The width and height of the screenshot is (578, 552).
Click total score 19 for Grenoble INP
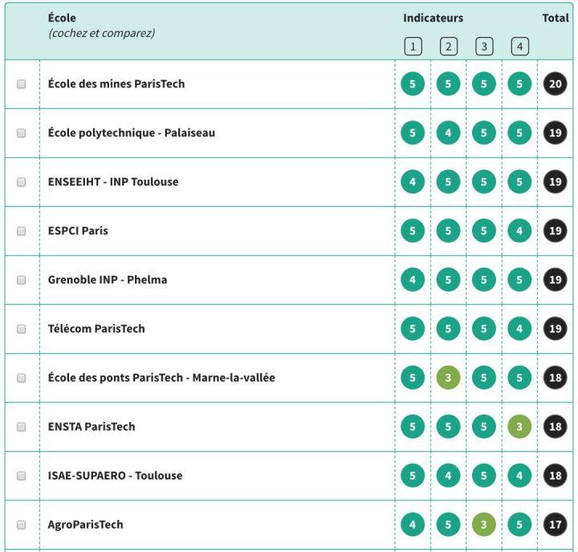point(556,280)
